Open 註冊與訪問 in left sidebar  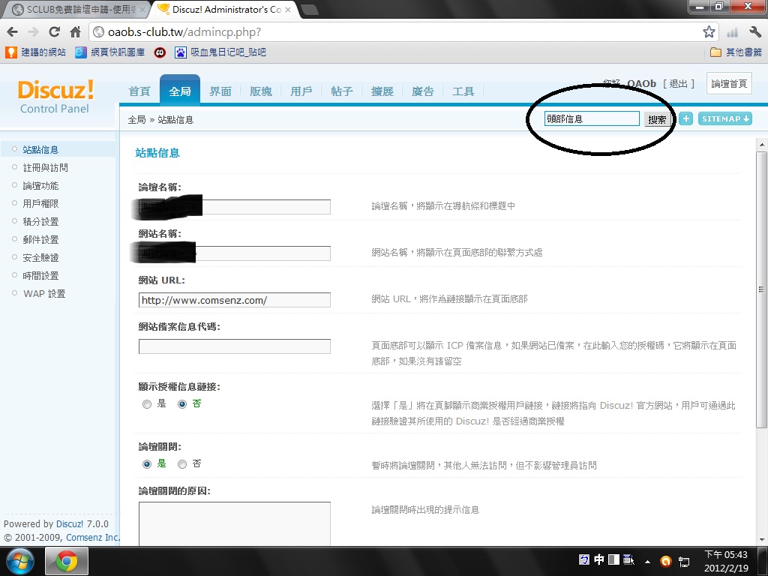(45, 168)
